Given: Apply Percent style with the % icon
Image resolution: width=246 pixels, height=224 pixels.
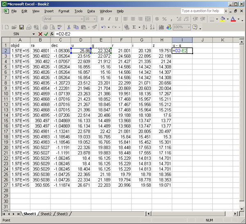Looking at the screenshot, I should [164, 19].
